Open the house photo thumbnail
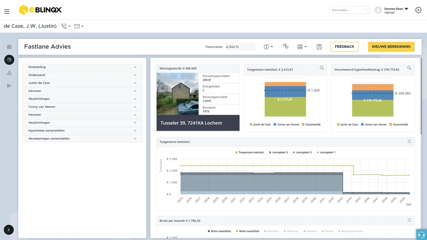 click(x=178, y=94)
